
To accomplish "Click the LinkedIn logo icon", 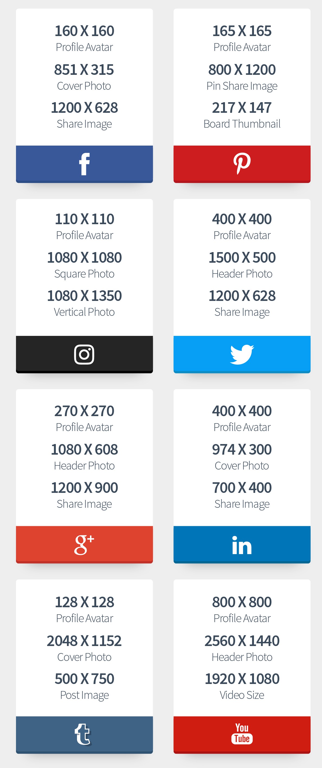I will (x=242, y=545).
